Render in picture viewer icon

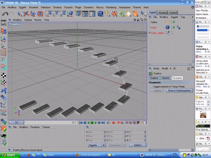tap(85, 14)
